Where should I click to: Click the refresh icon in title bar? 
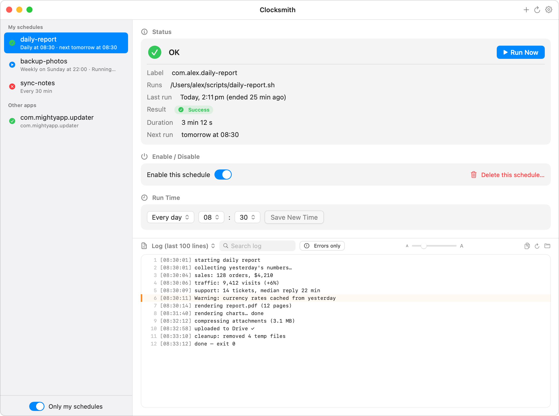tap(537, 10)
